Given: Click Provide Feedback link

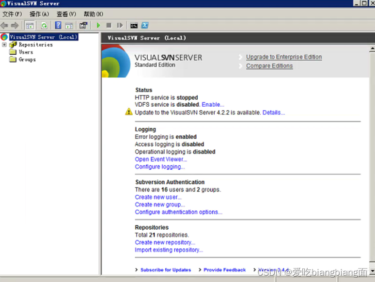Looking at the screenshot, I should pyautogui.click(x=225, y=270).
